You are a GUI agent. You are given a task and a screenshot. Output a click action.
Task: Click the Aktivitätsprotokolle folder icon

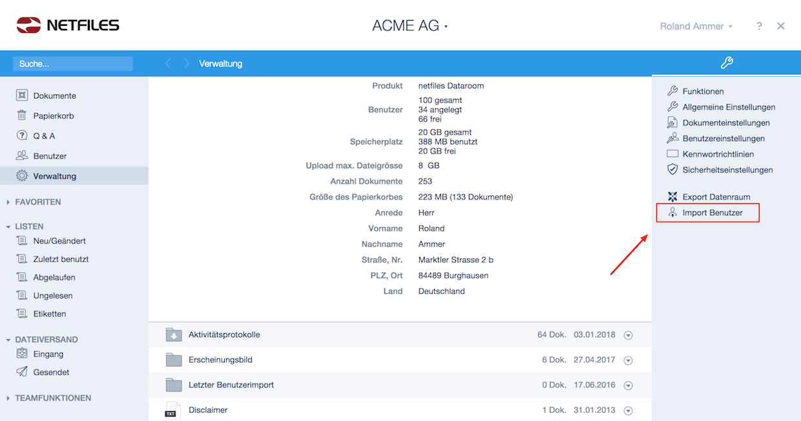click(173, 335)
